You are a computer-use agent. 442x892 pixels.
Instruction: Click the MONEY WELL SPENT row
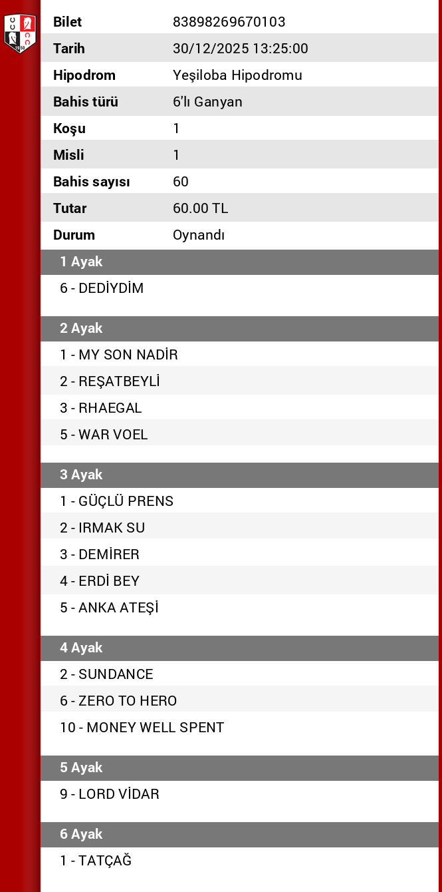pyautogui.click(x=142, y=728)
